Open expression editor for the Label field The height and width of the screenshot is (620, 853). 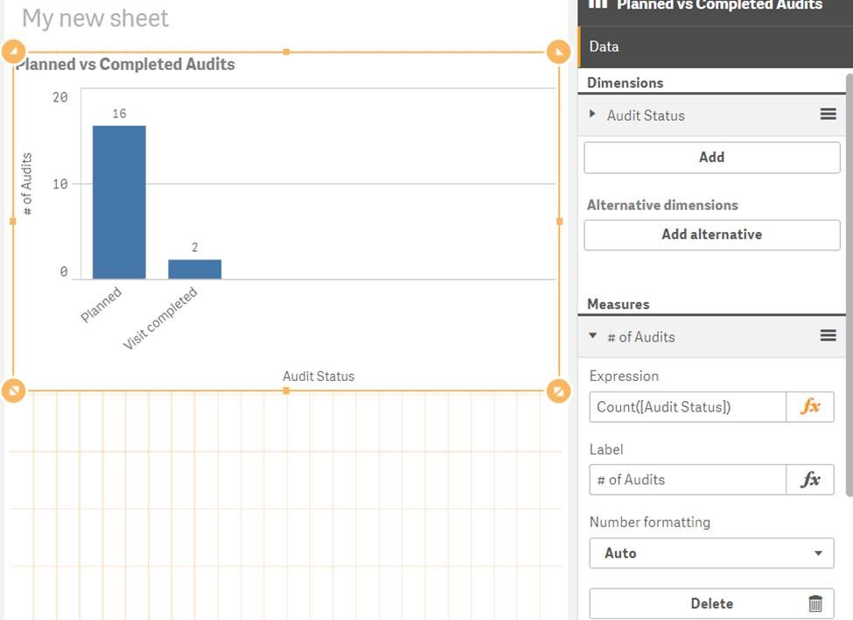[x=810, y=480]
